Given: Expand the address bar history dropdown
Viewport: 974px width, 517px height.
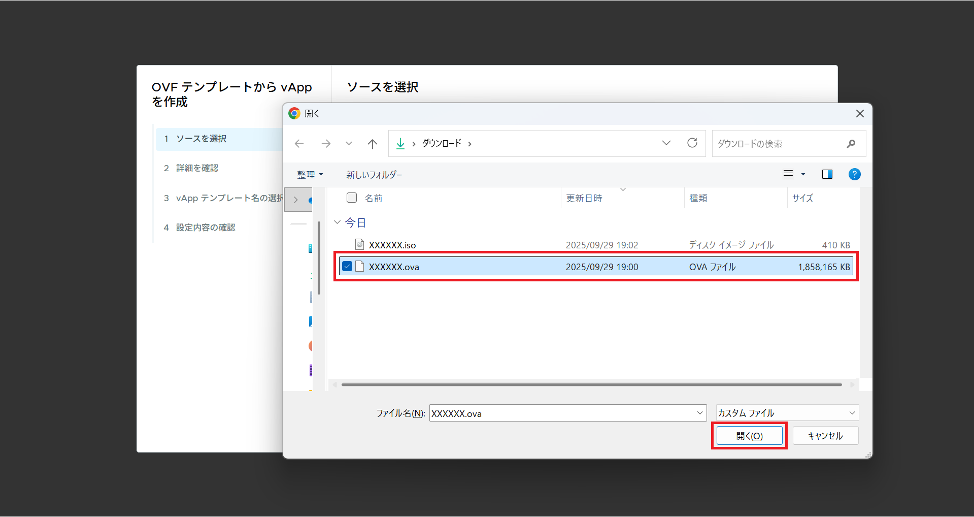Looking at the screenshot, I should click(x=666, y=143).
